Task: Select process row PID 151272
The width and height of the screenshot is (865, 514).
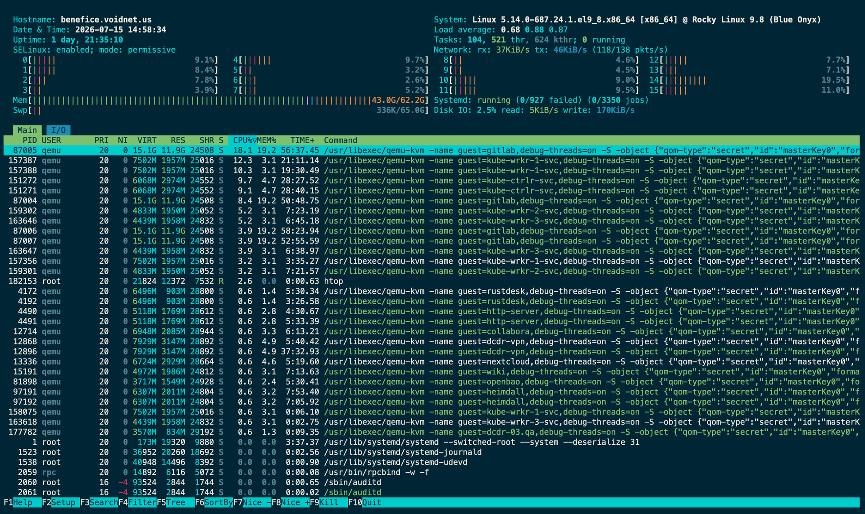Action: [432, 180]
